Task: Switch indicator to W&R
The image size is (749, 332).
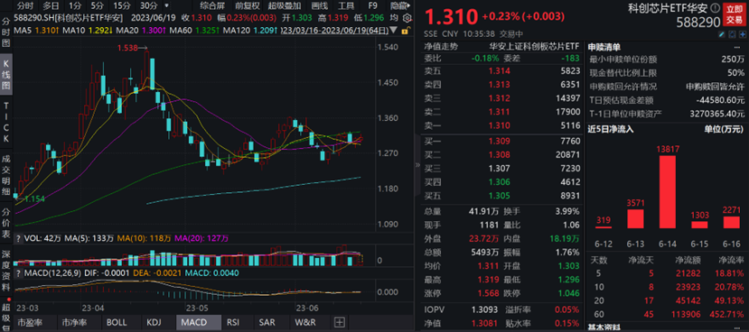Action: [x=305, y=322]
